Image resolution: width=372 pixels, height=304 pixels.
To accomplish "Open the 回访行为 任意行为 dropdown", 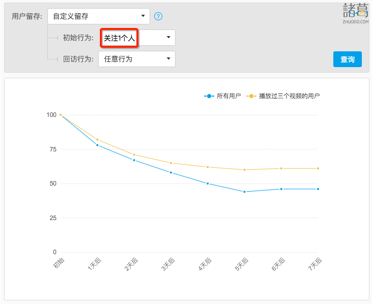I will click(x=137, y=59).
